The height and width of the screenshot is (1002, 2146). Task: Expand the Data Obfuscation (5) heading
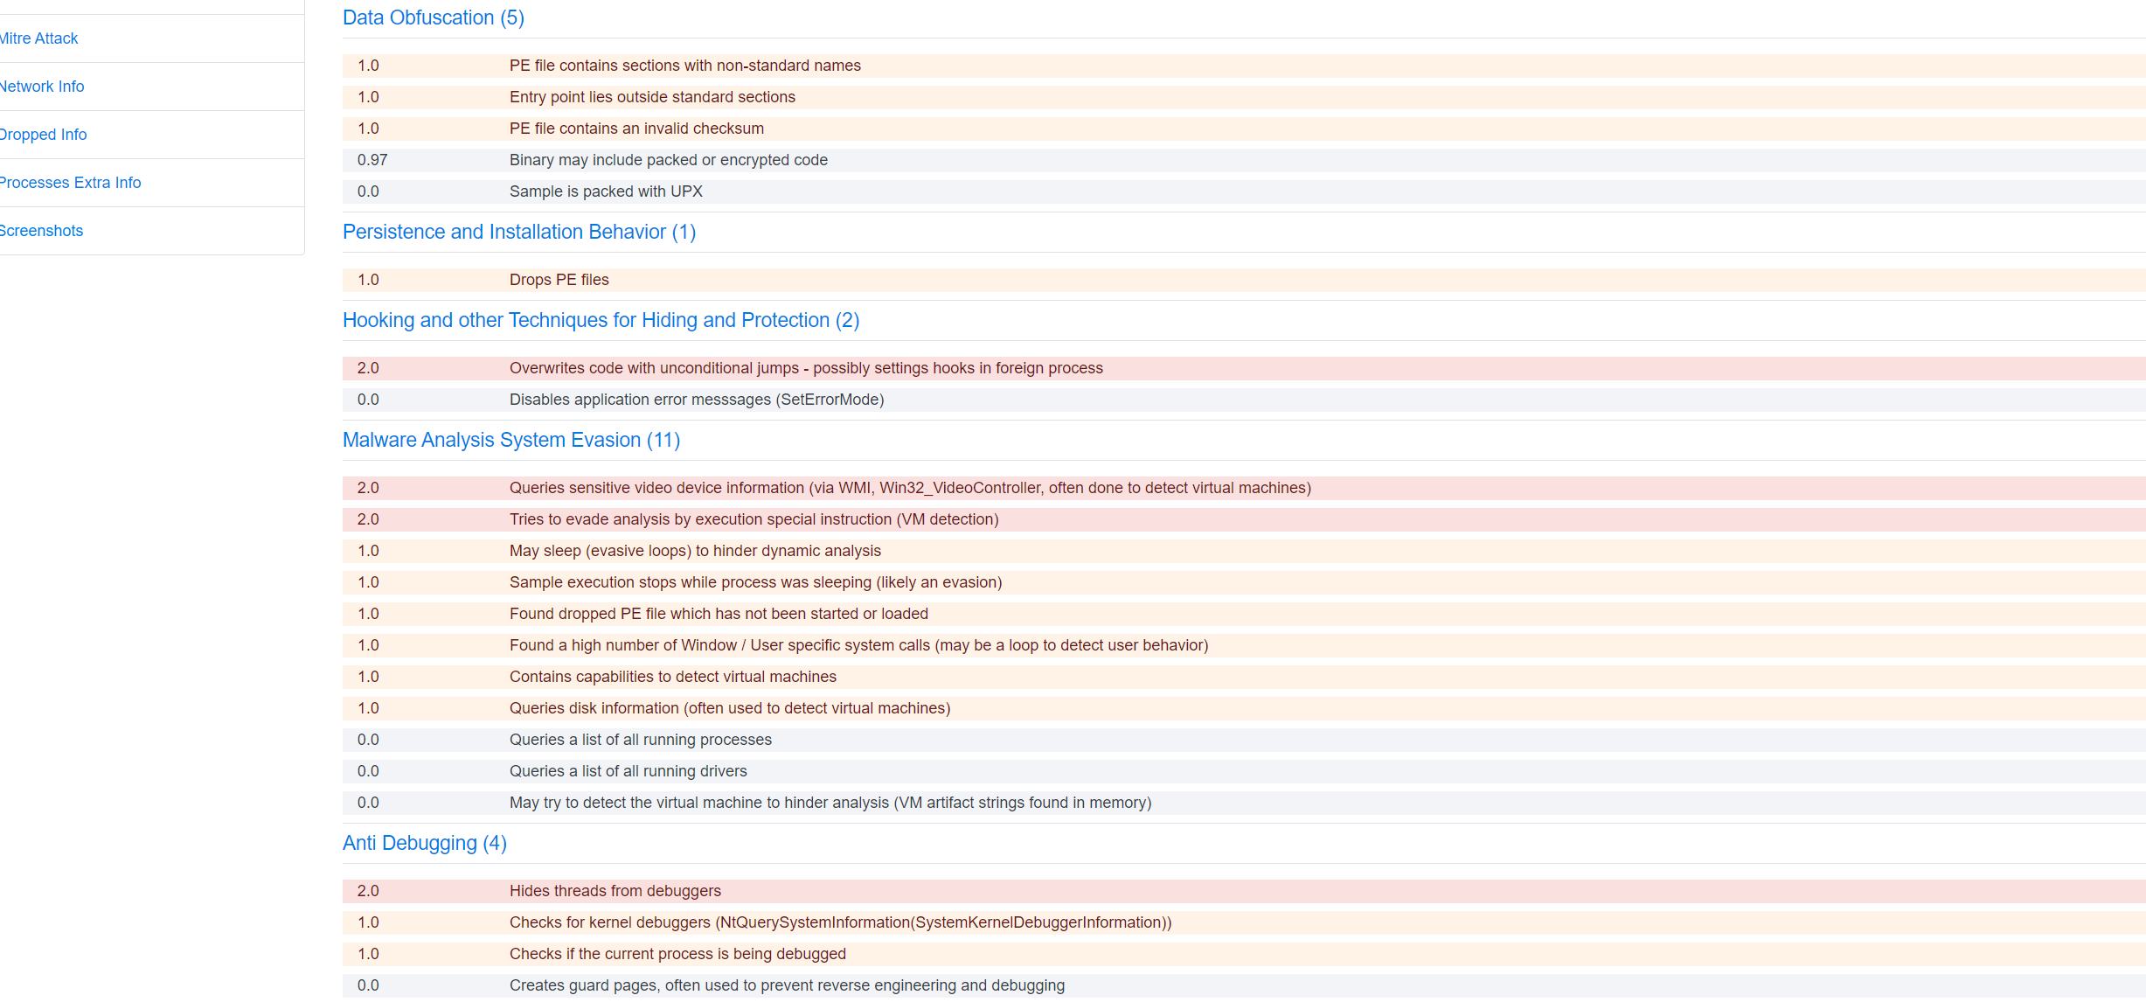click(433, 17)
